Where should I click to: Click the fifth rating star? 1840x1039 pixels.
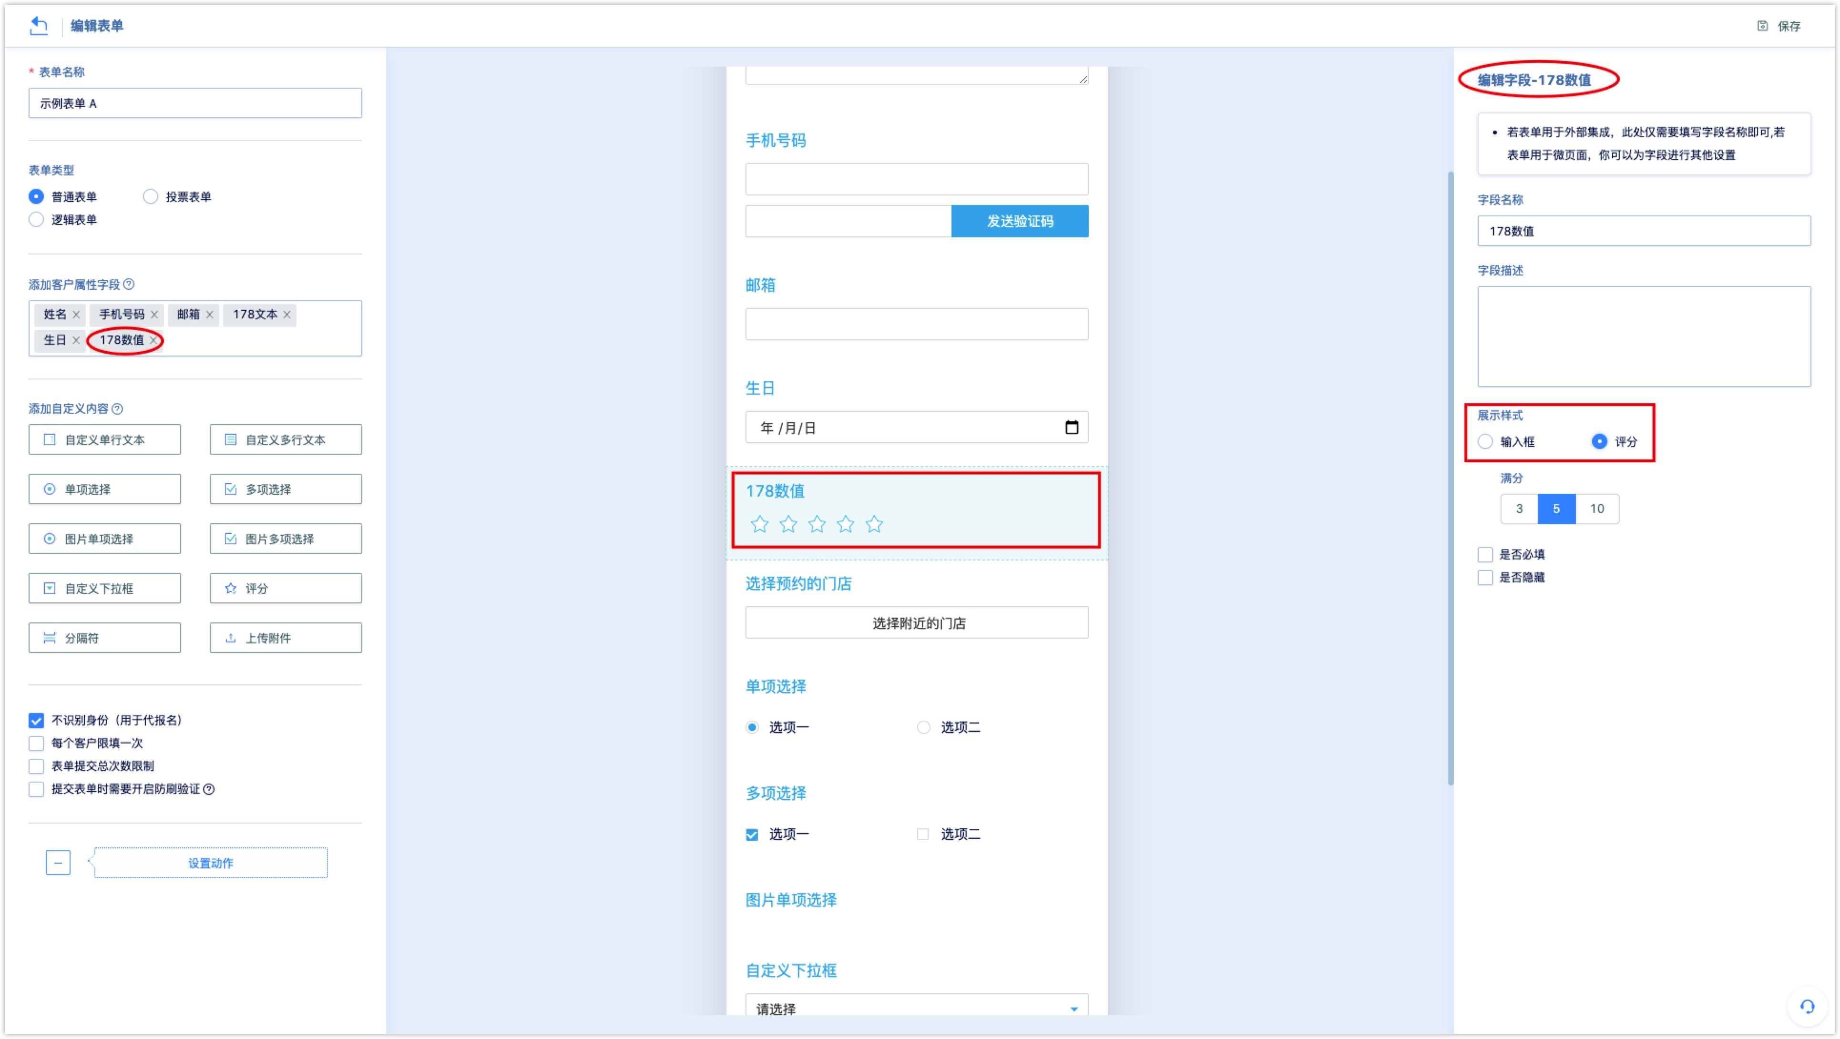(874, 524)
